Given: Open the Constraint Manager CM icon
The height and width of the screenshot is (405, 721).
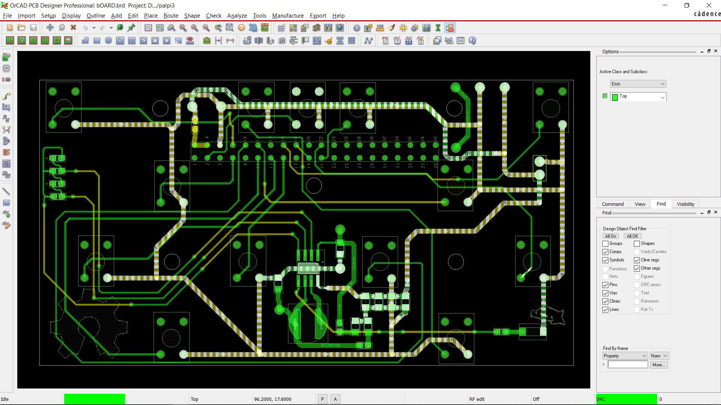Looking at the screenshot, I should click(328, 28).
